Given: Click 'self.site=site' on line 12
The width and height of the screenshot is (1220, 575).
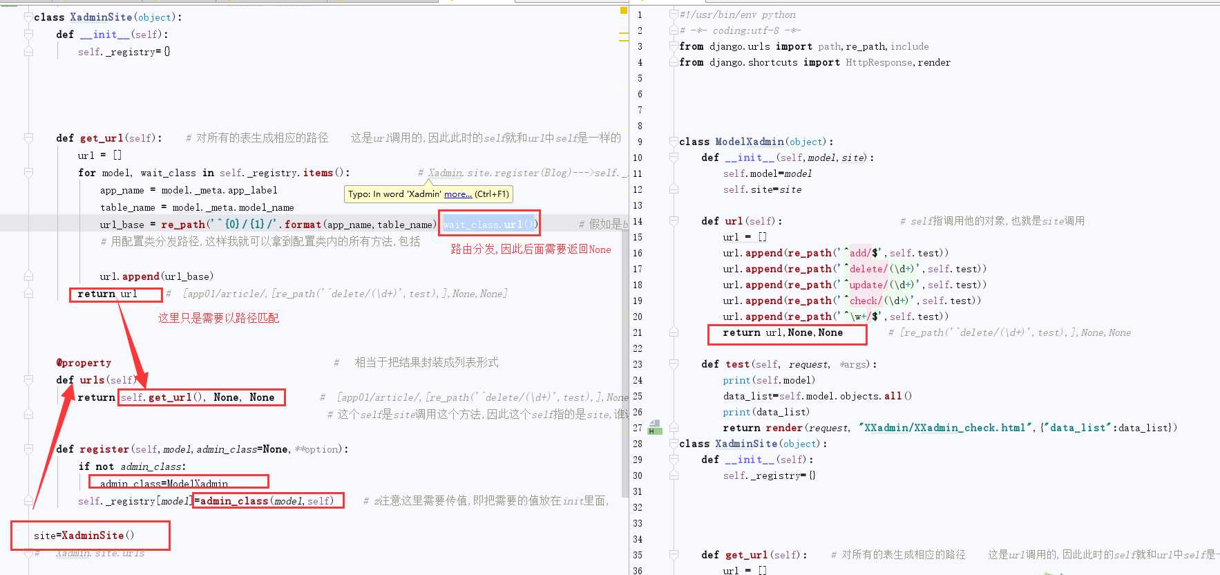Looking at the screenshot, I should pos(763,189).
